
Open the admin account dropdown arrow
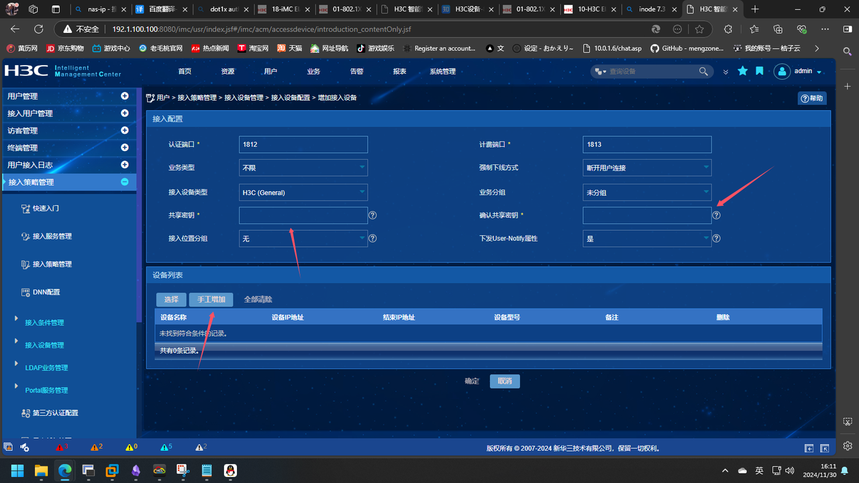(819, 72)
